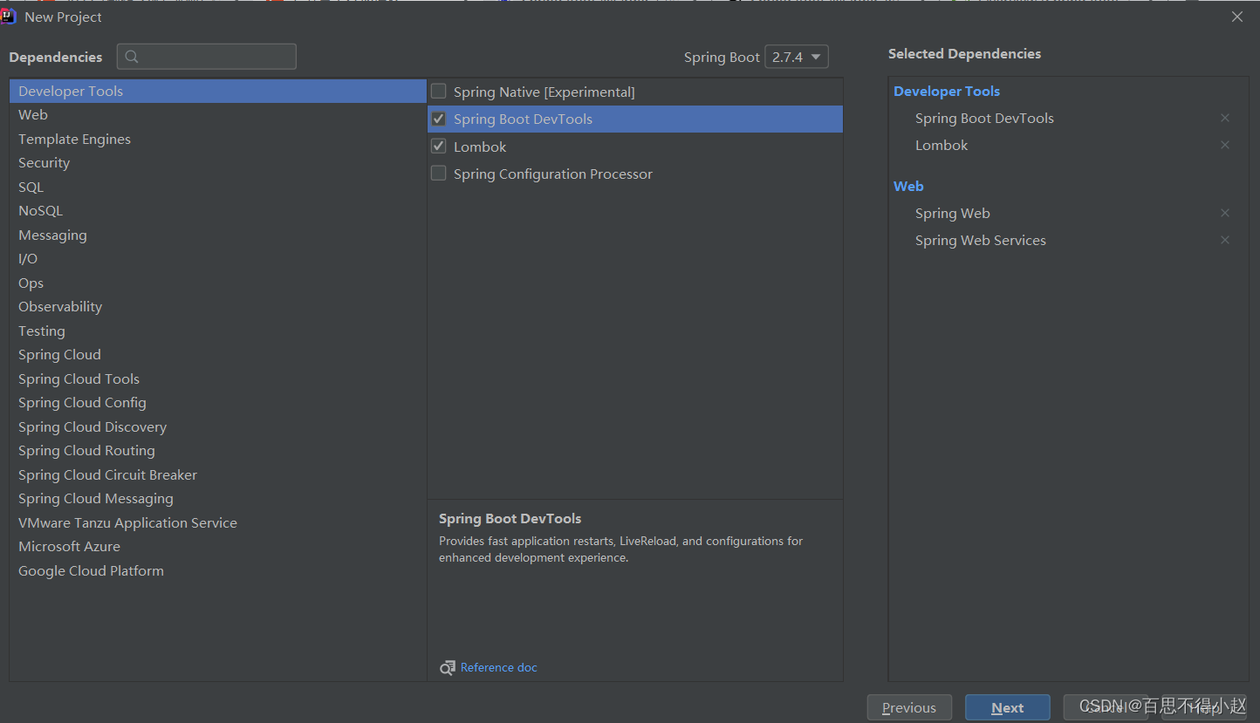Click the Spring Configuration Processor label

tap(553, 174)
